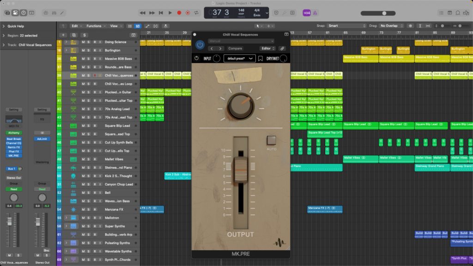Open the Left-click Pointer Tool menu

pos(259,26)
